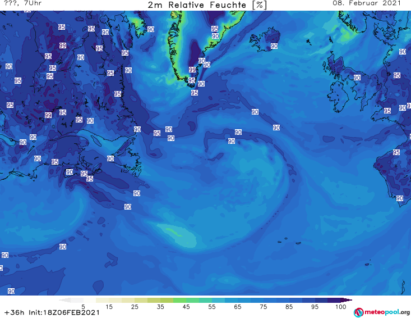Click the date '08. Februar 2021'

pos(367,3)
